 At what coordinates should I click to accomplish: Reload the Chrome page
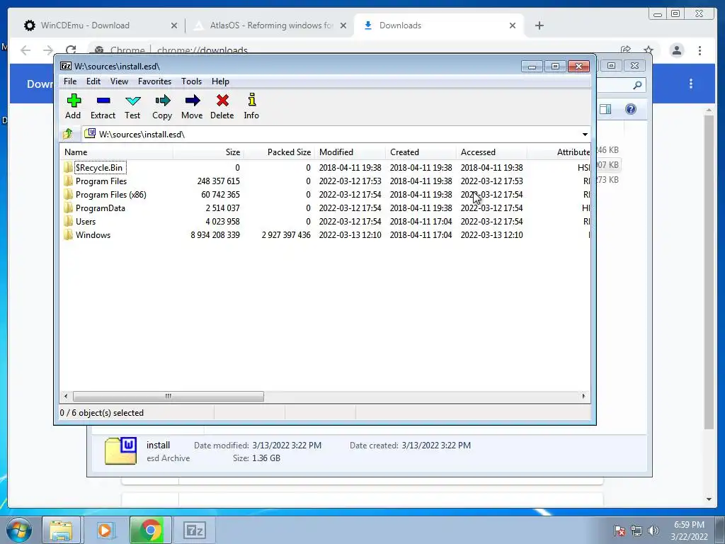(x=71, y=50)
